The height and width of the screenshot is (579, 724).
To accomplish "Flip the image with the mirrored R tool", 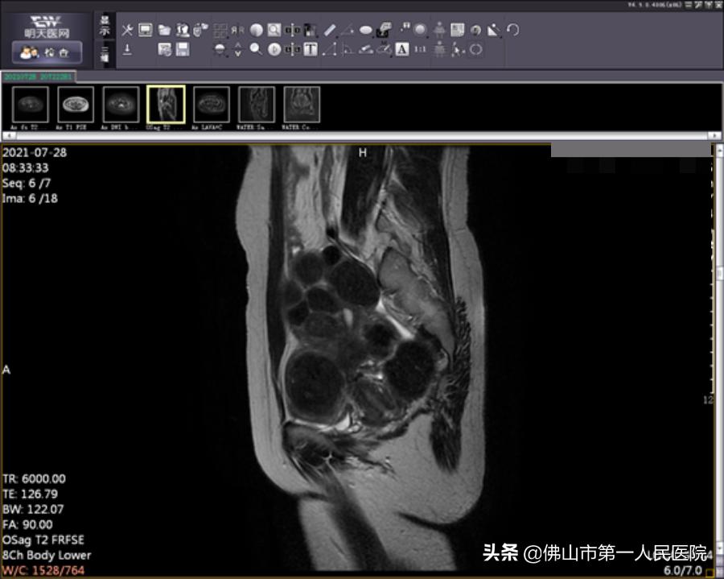I will point(238,31).
